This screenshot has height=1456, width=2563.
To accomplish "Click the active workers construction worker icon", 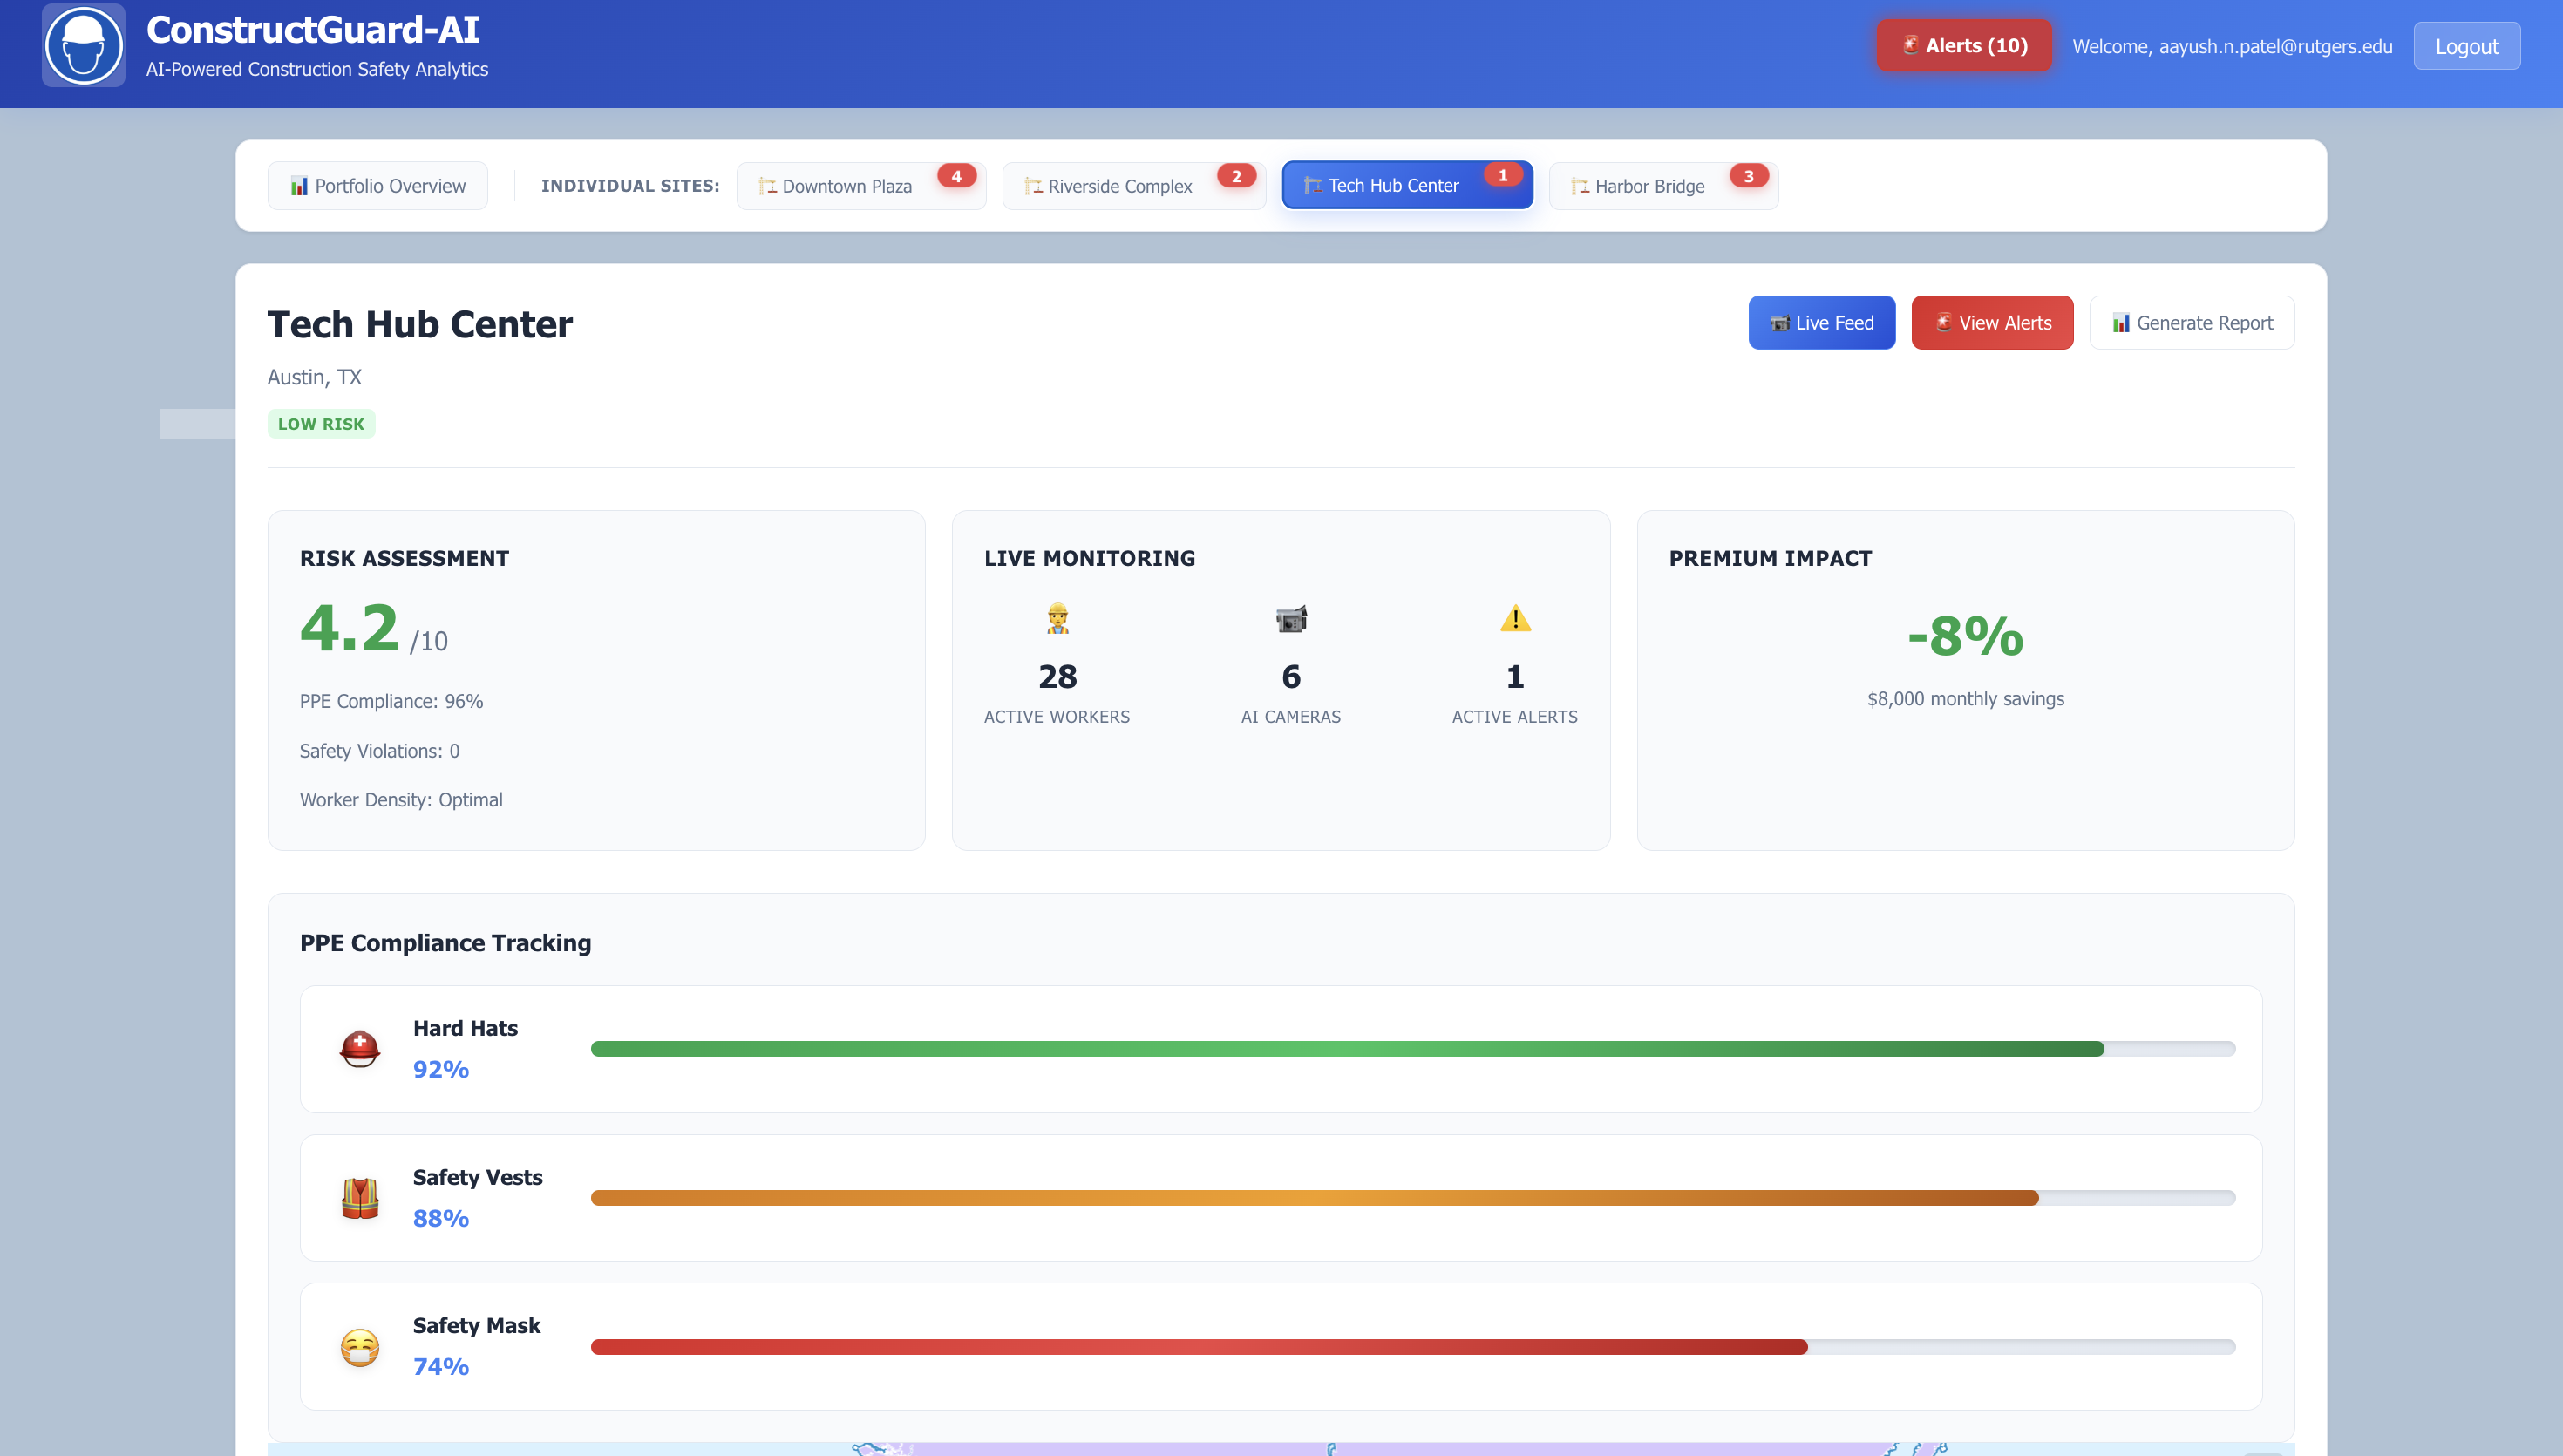I will pos(1057,619).
